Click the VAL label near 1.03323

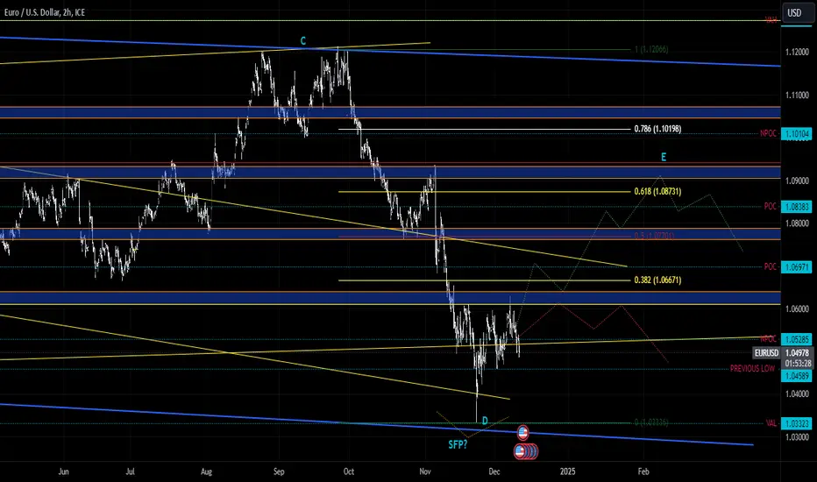(771, 423)
